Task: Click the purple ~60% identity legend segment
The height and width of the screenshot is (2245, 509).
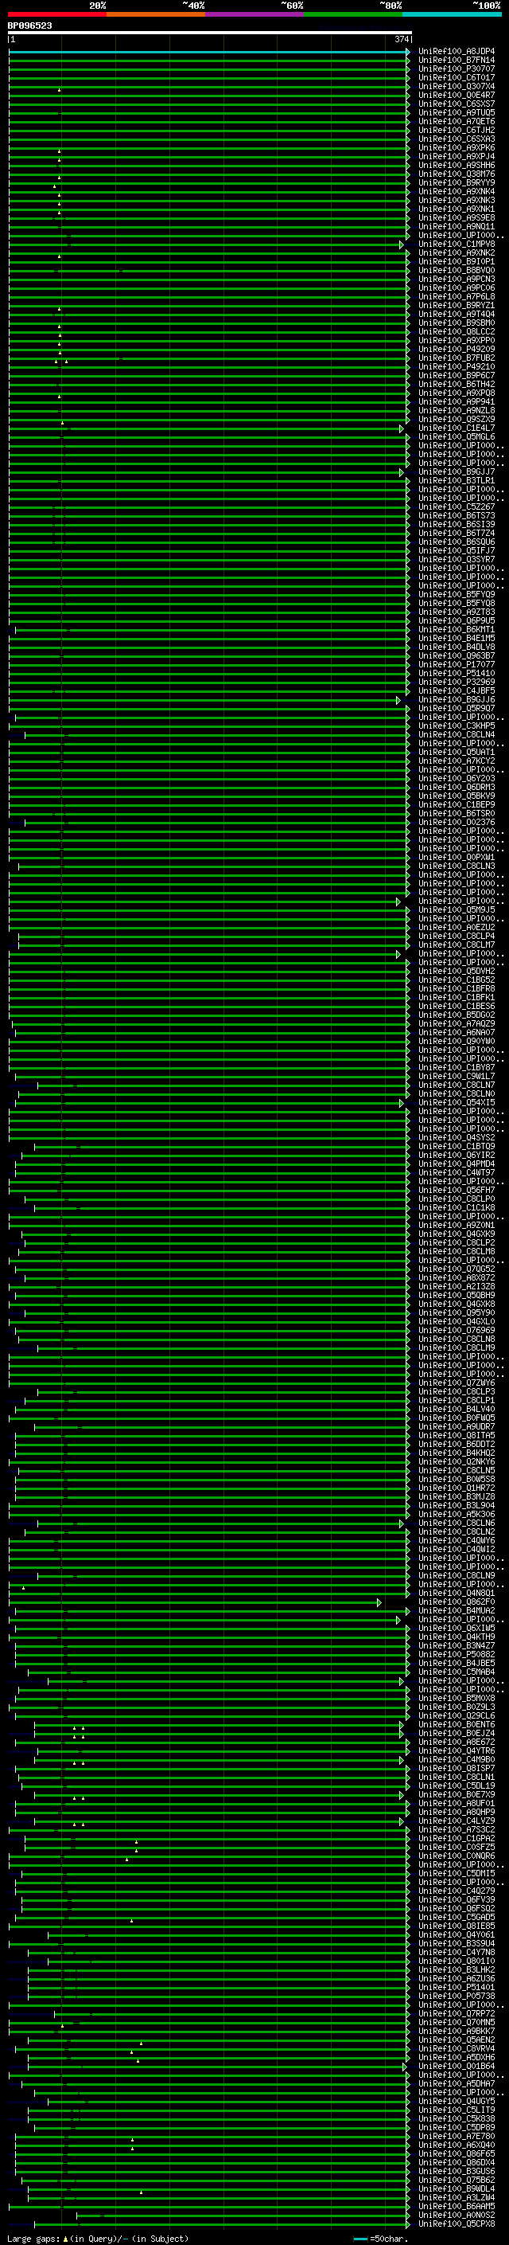Action: point(255,14)
